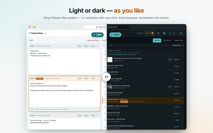
Task: Share Field 2
Action: pos(86,78)
